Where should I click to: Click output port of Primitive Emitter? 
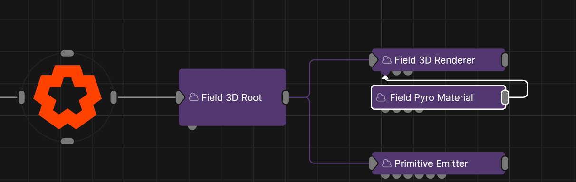[x=505, y=163]
